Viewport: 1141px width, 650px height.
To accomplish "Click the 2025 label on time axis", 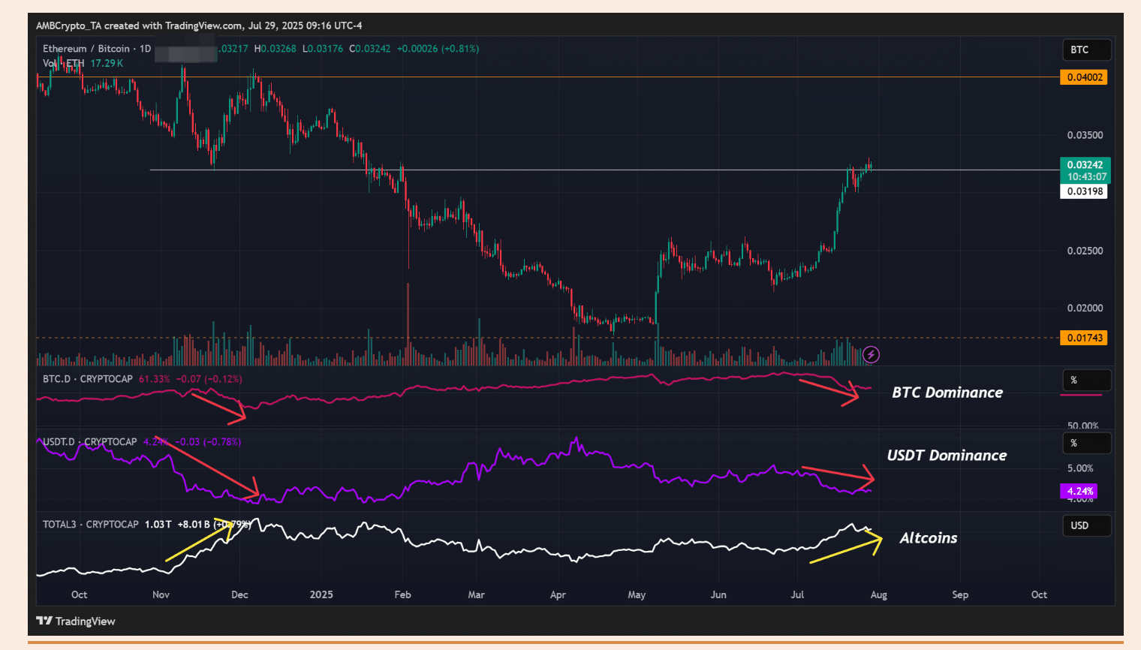I will tap(321, 594).
